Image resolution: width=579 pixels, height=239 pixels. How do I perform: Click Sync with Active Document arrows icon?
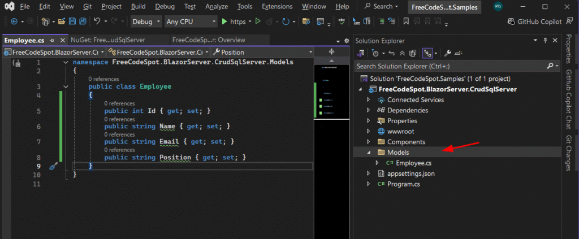(392, 54)
